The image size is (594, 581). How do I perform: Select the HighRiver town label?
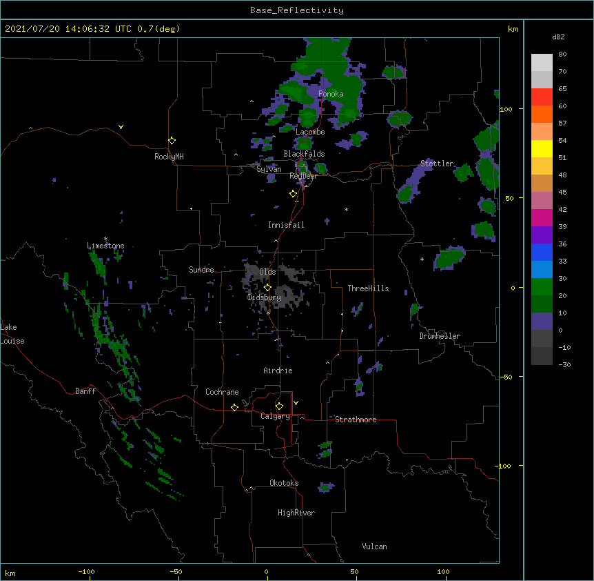[x=296, y=513]
